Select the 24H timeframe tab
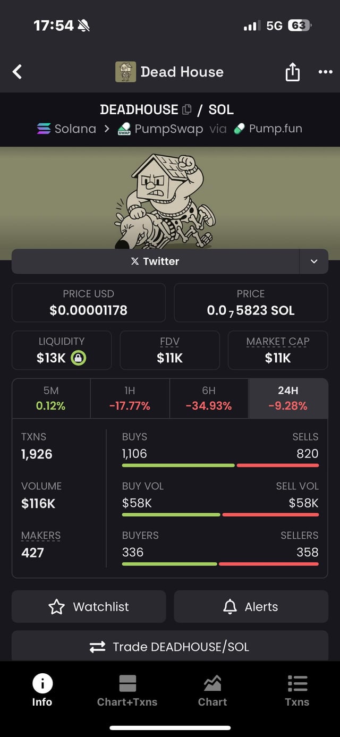Viewport: 340px width, 737px height. [x=288, y=399]
